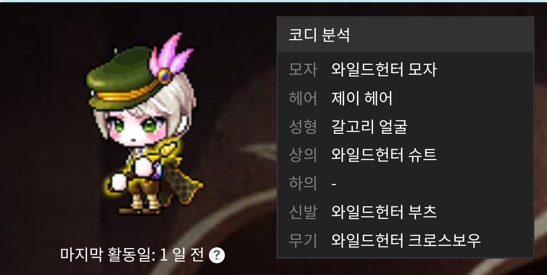Click the MapleStory character avatar

pos(144,124)
